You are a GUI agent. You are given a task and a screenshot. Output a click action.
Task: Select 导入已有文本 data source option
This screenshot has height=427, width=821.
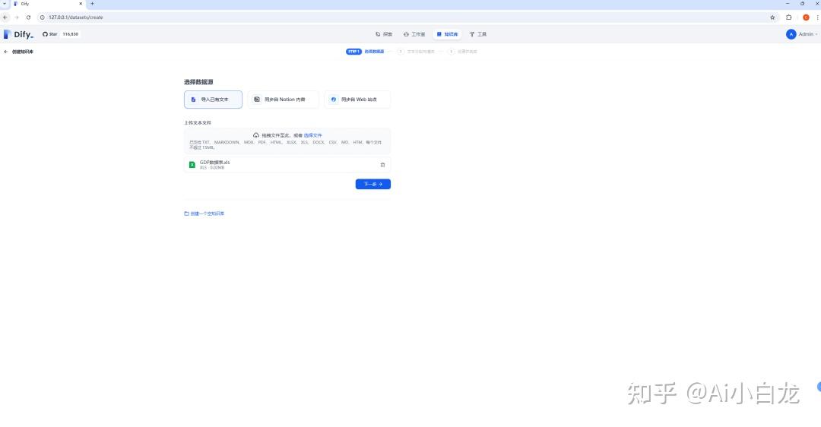tap(213, 100)
